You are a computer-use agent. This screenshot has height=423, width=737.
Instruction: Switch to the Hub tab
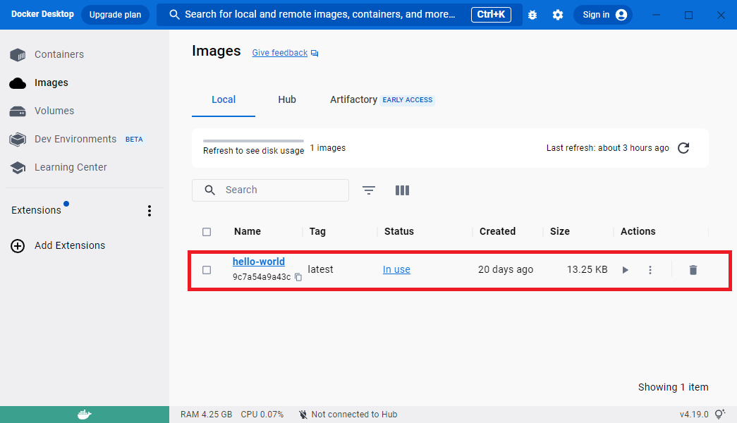point(287,99)
